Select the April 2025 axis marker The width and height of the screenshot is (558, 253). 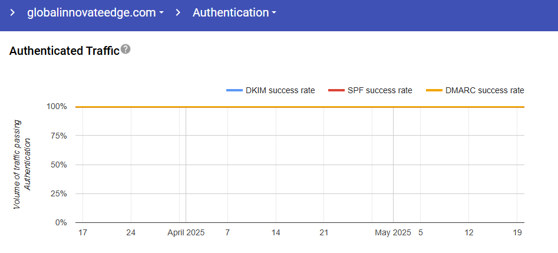(x=186, y=233)
